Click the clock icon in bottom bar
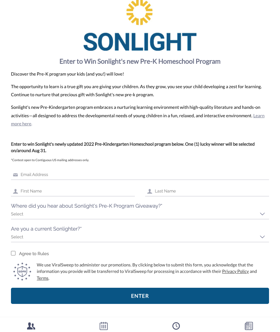 tap(176, 326)
